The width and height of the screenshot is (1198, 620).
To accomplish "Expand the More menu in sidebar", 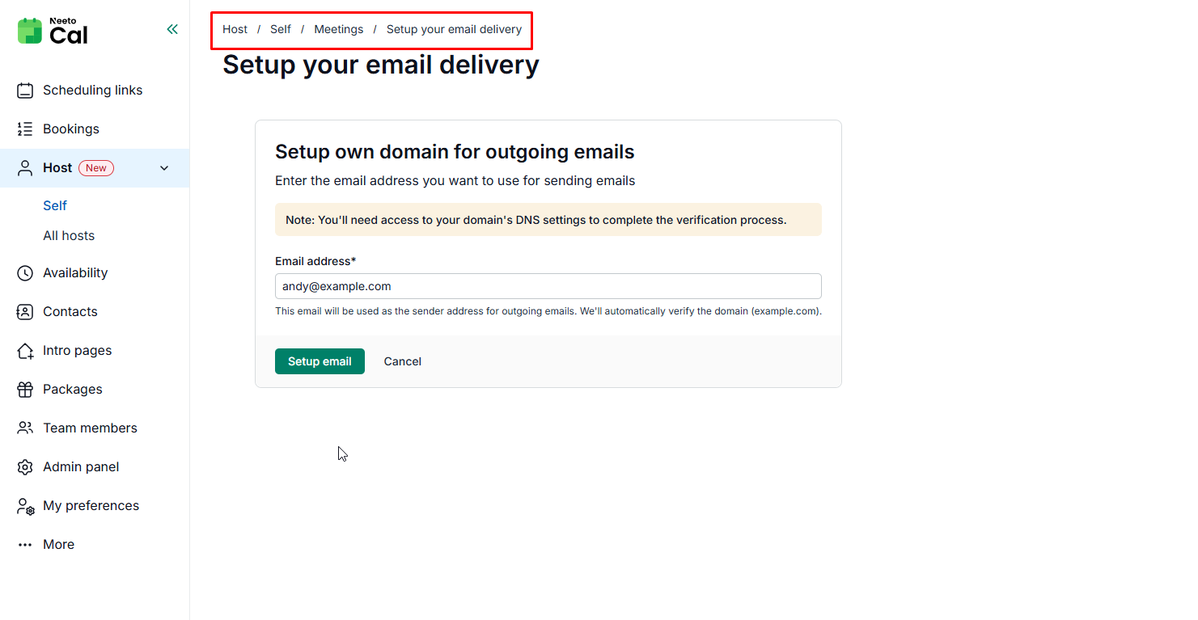I will (58, 545).
